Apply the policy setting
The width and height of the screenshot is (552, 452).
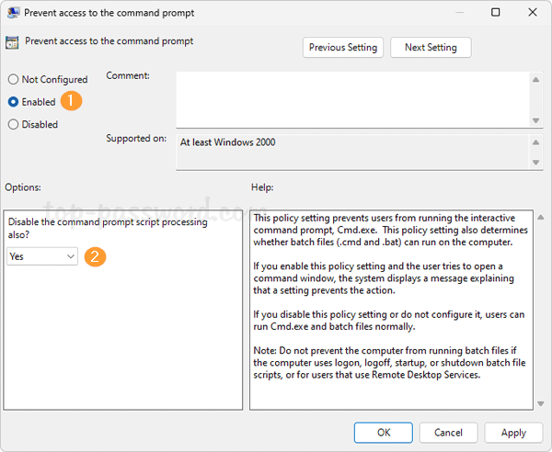(x=513, y=432)
